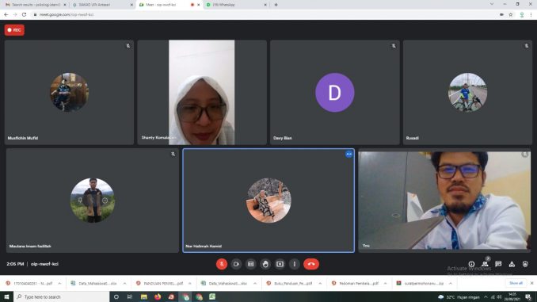Open meeting details info icon
This screenshot has width=537, height=302.
coord(471,264)
